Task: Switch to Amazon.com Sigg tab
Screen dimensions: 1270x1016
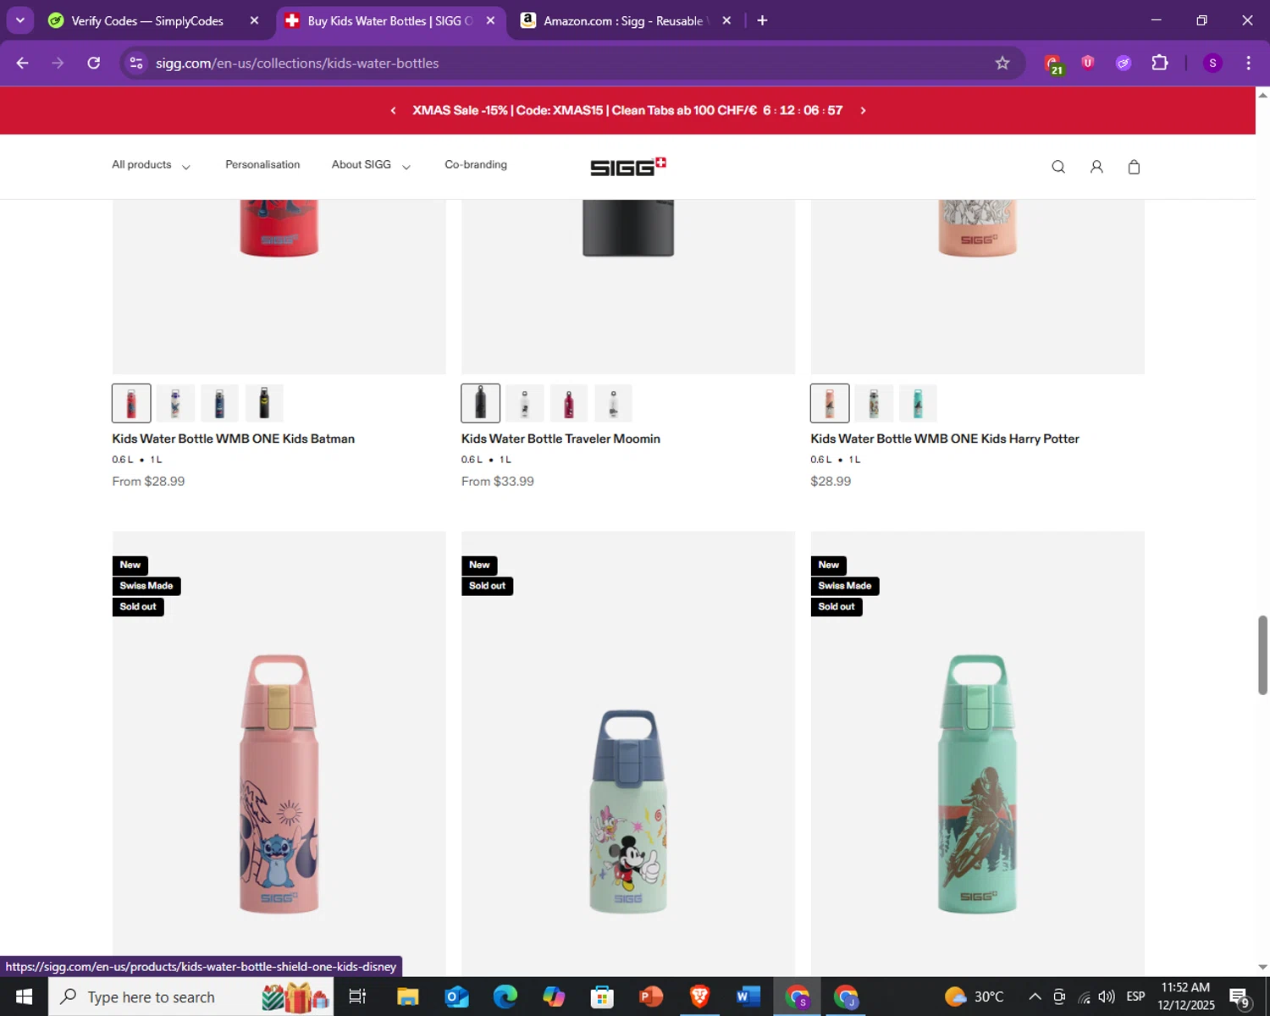Action: 624,20
